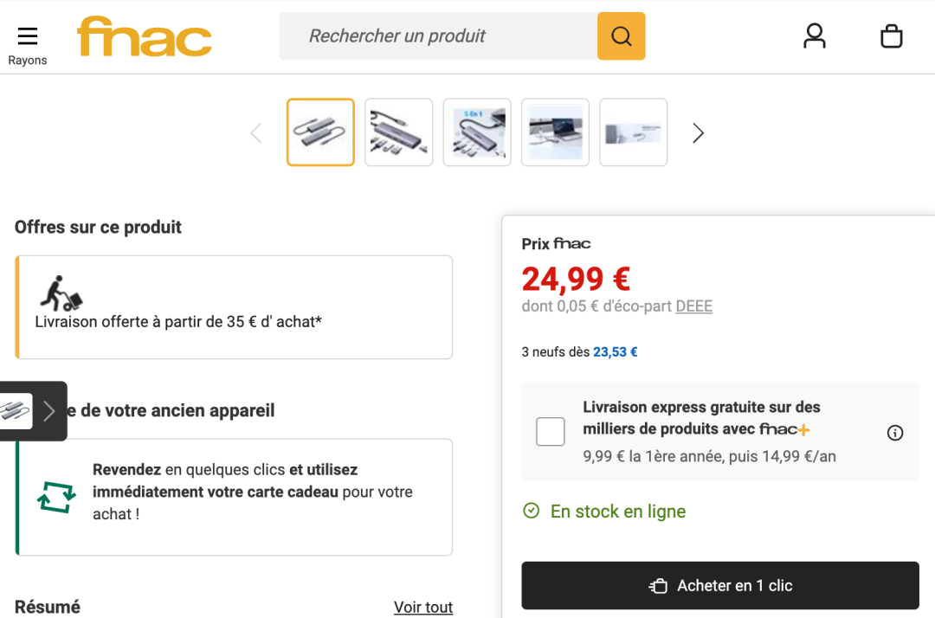Open the shopping bag cart
The image size is (935, 618).
point(891,36)
